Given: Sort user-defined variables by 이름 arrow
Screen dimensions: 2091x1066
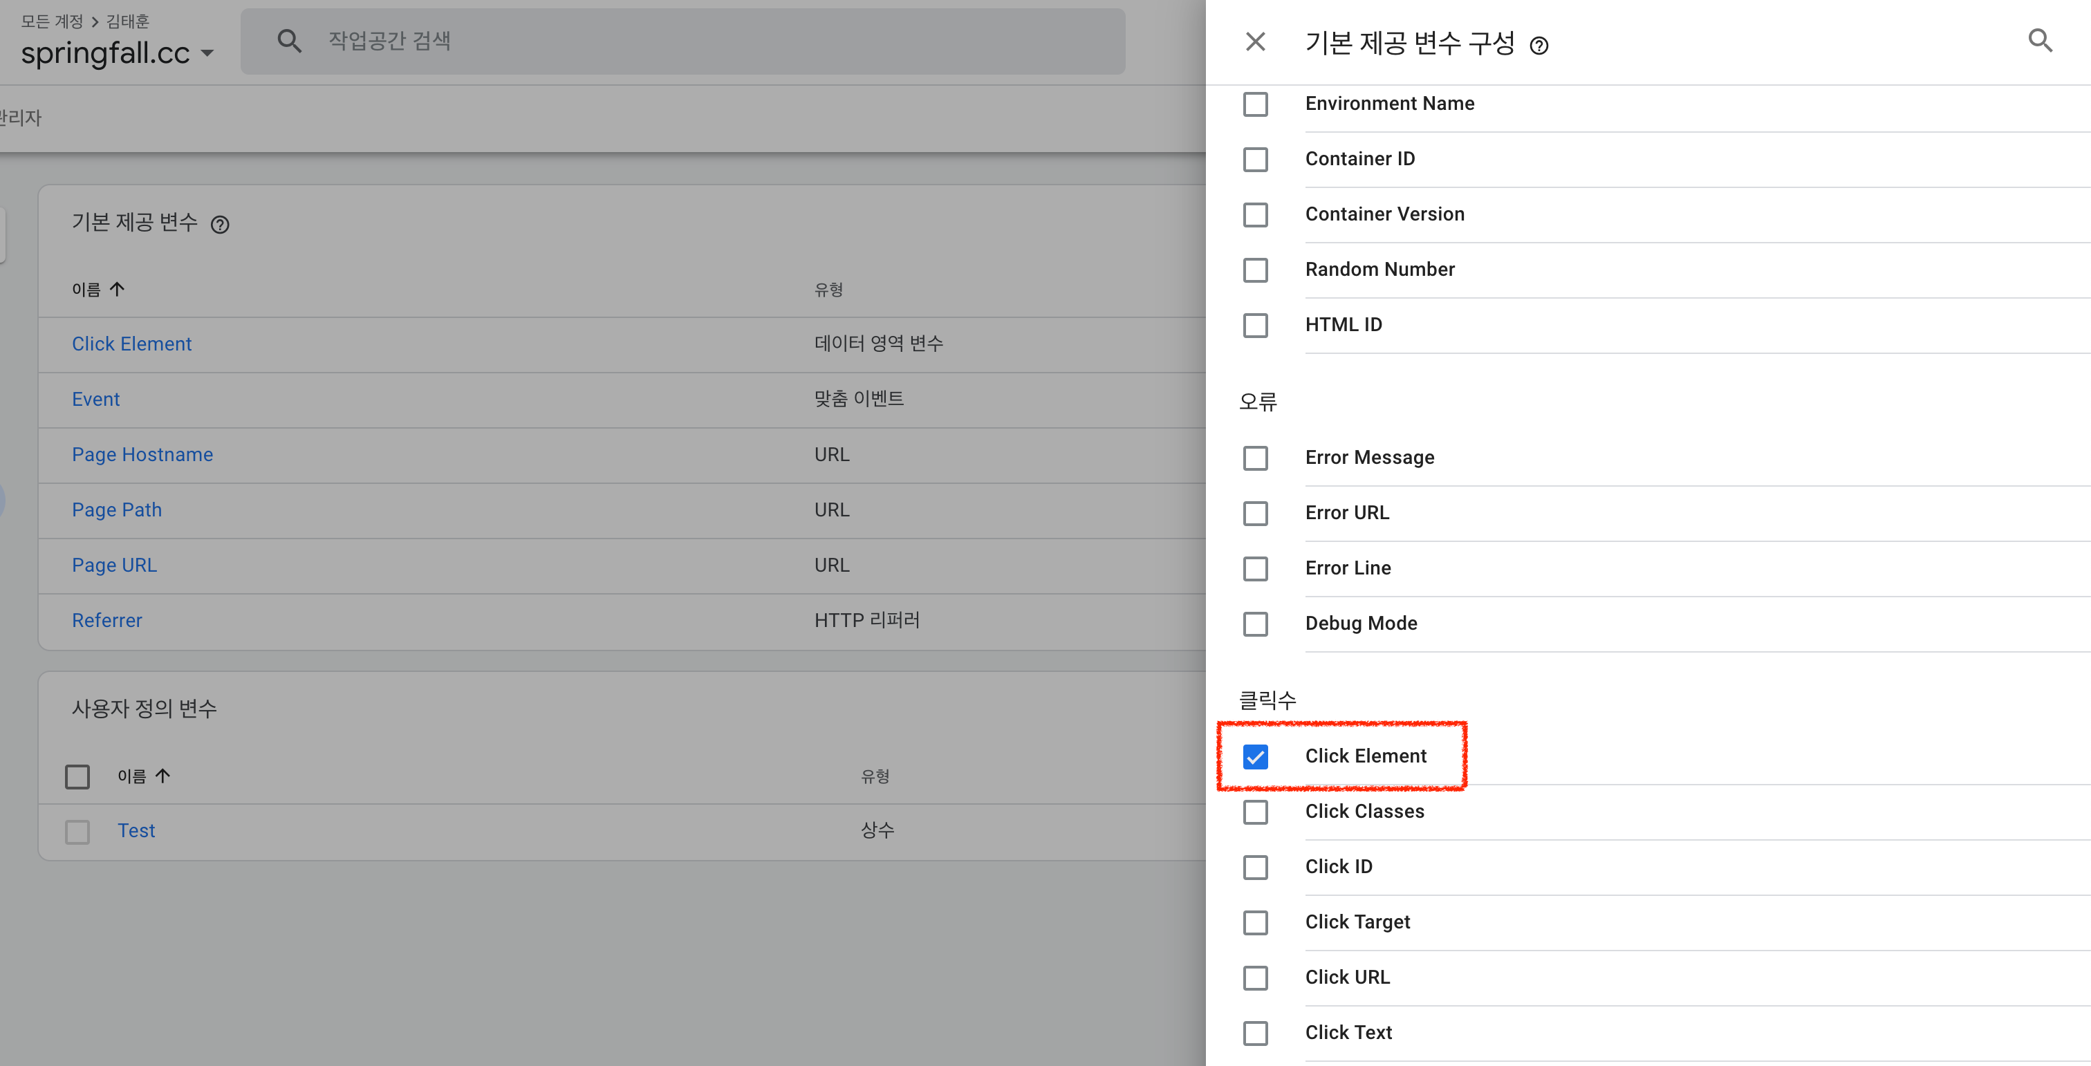Looking at the screenshot, I should click(162, 776).
